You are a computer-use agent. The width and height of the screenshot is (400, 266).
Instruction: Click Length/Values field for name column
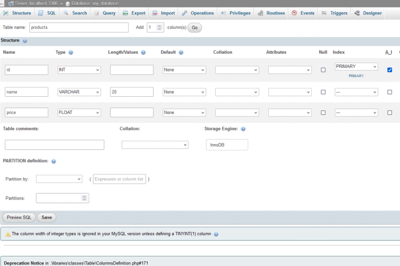132,92
